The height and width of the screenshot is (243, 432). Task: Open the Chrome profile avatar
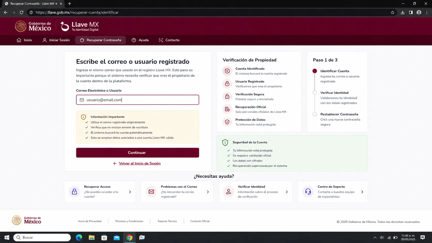(x=419, y=12)
